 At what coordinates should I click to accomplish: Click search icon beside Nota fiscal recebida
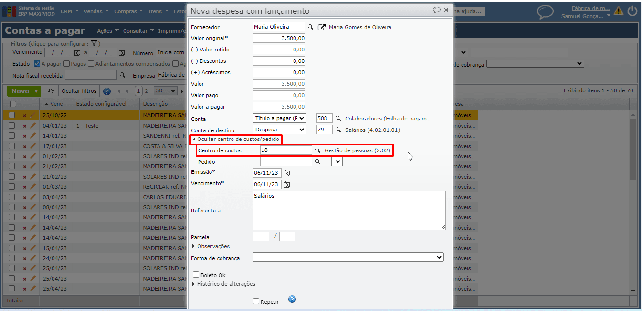pos(122,75)
